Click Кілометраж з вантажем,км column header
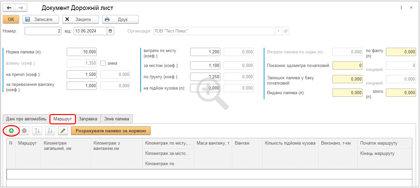 pyautogui.click(x=117, y=153)
